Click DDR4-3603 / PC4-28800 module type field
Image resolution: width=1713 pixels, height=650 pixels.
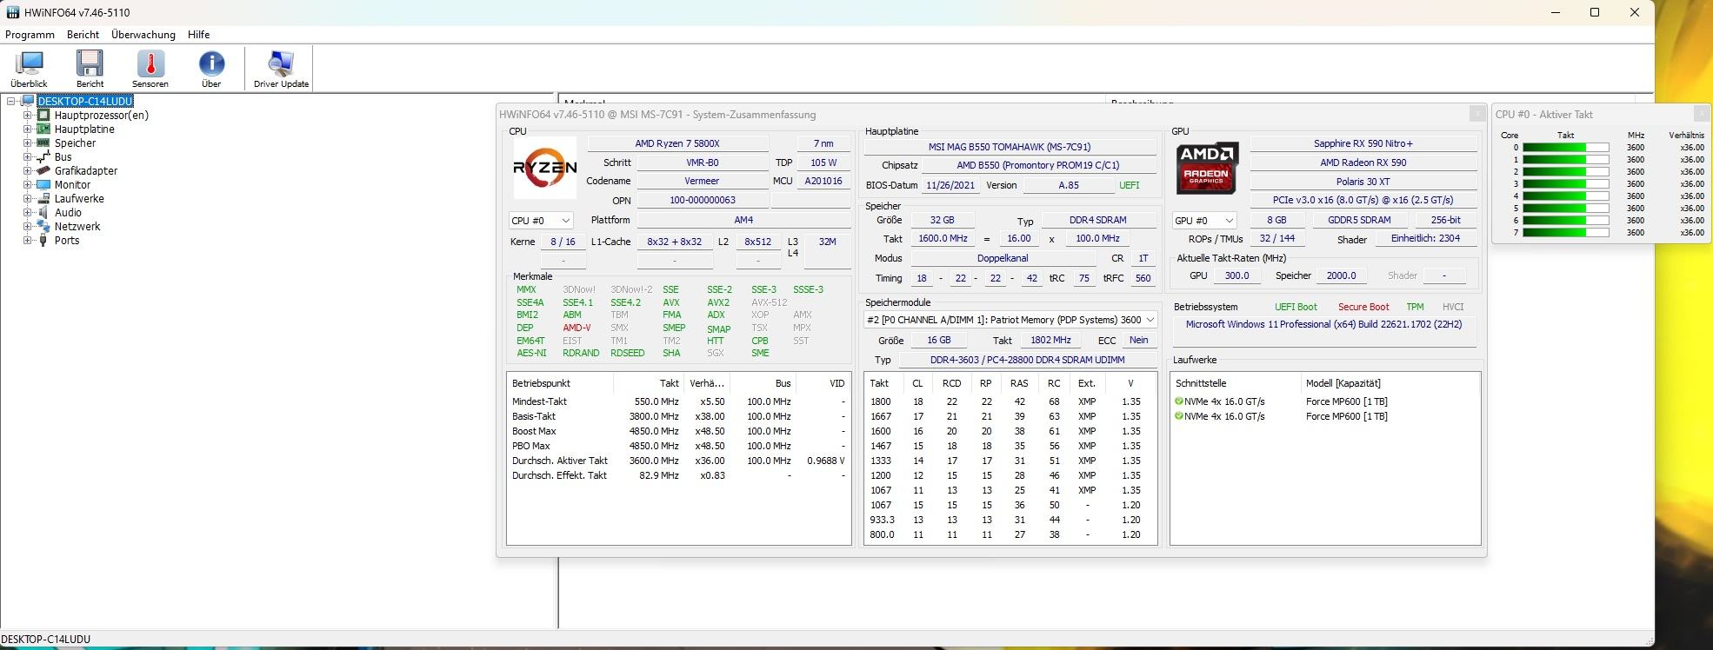coord(1027,360)
